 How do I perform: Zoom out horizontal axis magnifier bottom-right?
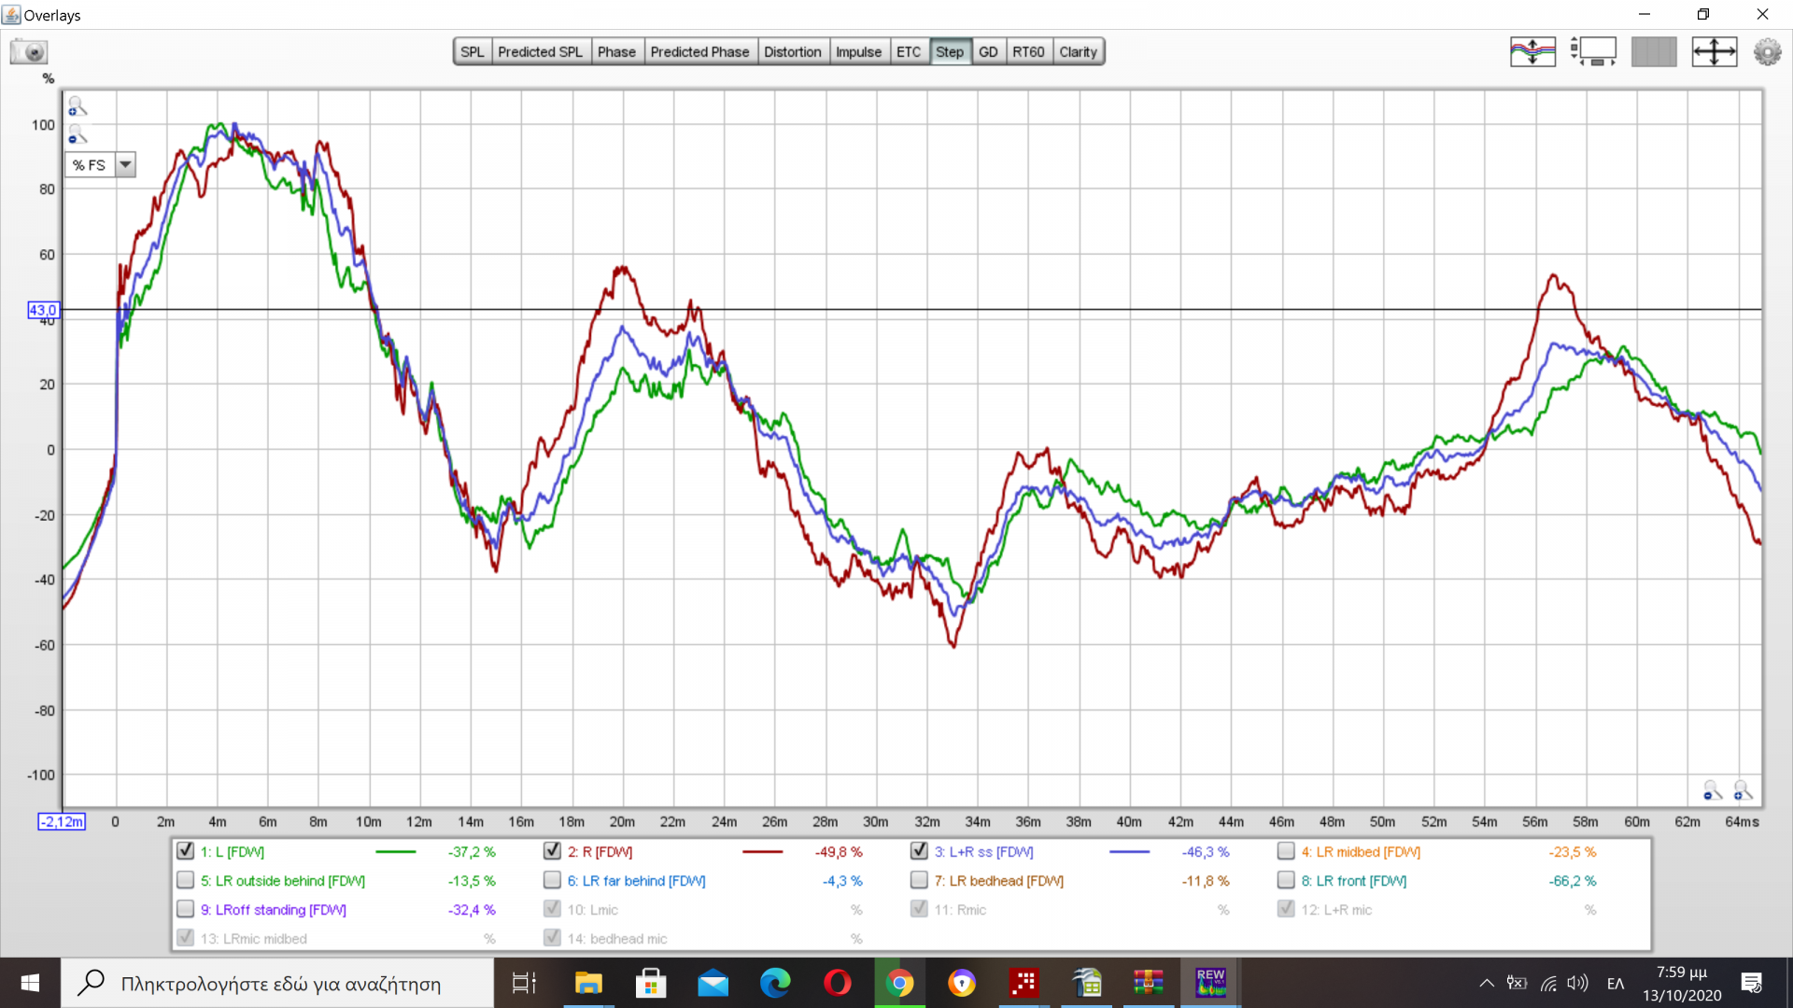tap(1712, 791)
